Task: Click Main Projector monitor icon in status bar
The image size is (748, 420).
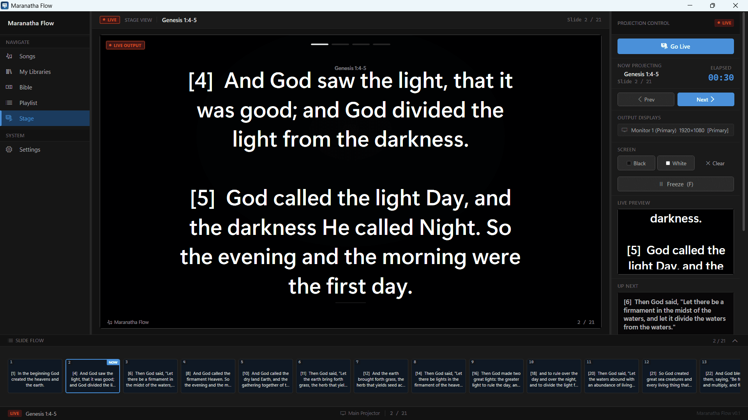Action: [343, 413]
